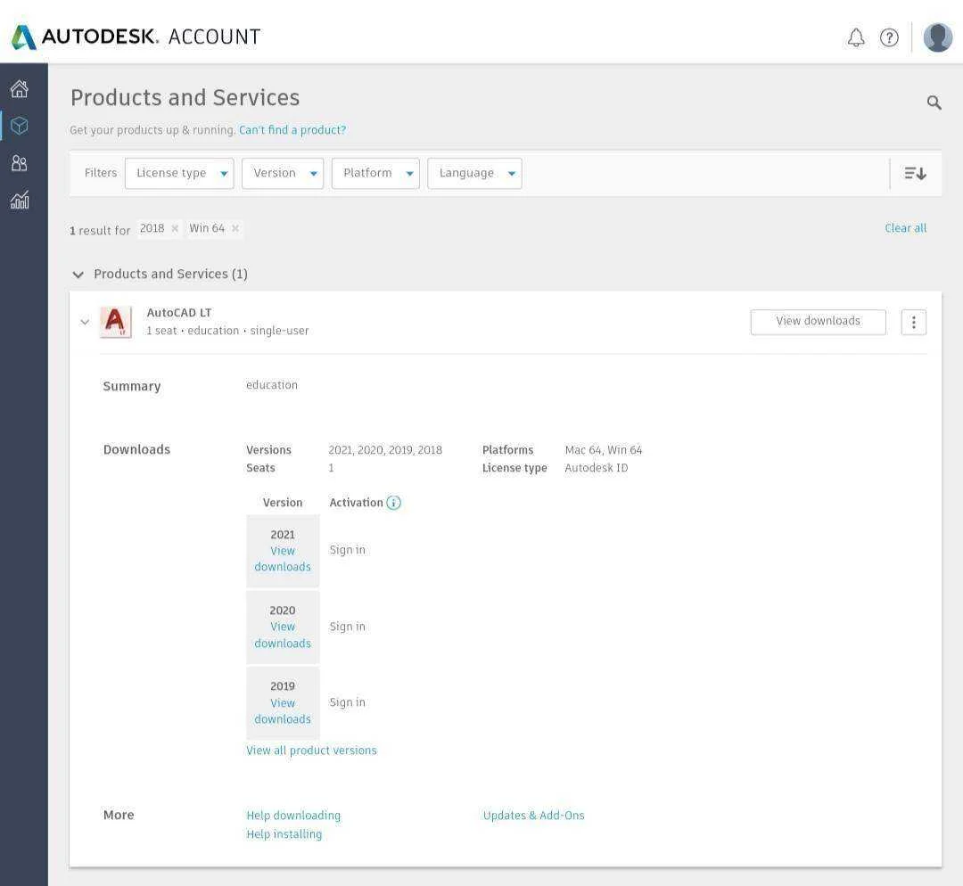The height and width of the screenshot is (886, 963).
Task: Open the Help downloading link
Action: (293, 816)
